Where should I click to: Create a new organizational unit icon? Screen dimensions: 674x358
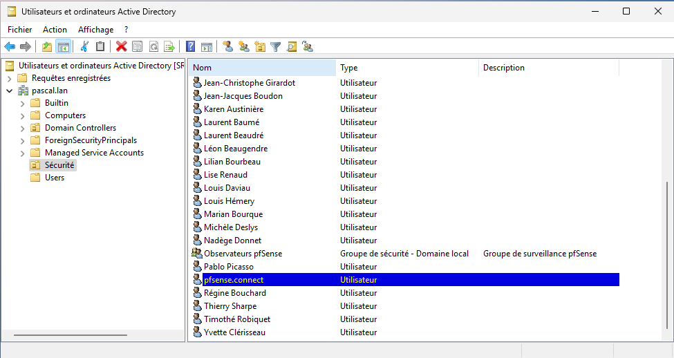pos(260,46)
